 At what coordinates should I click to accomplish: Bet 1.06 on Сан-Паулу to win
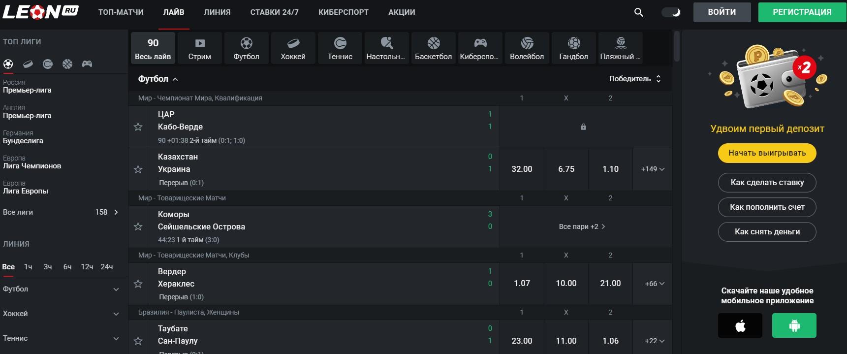610,341
